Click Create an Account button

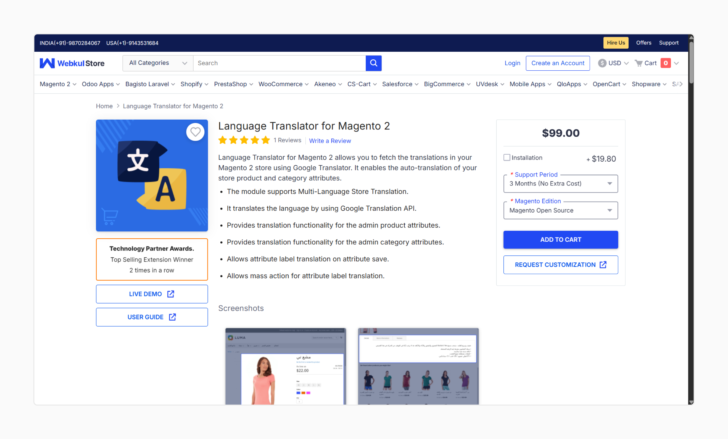(x=558, y=63)
